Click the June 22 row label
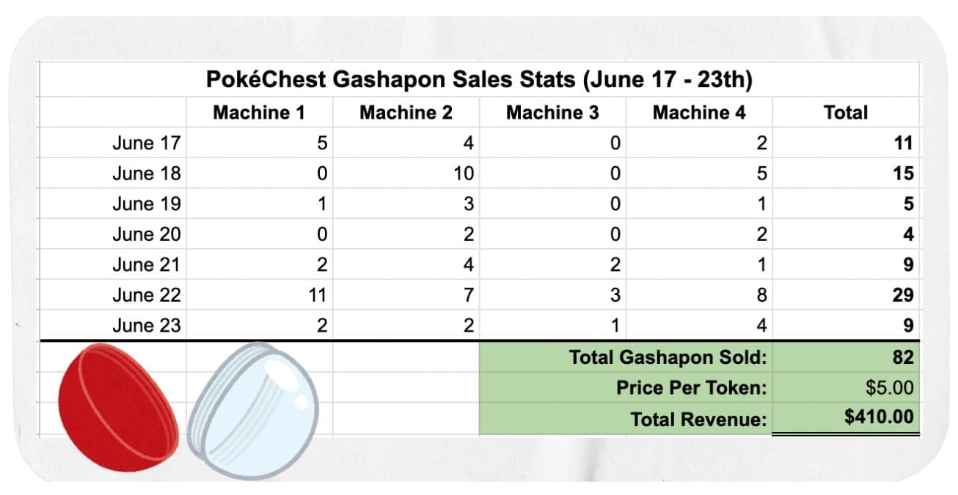This screenshot has width=958, height=495. (146, 295)
